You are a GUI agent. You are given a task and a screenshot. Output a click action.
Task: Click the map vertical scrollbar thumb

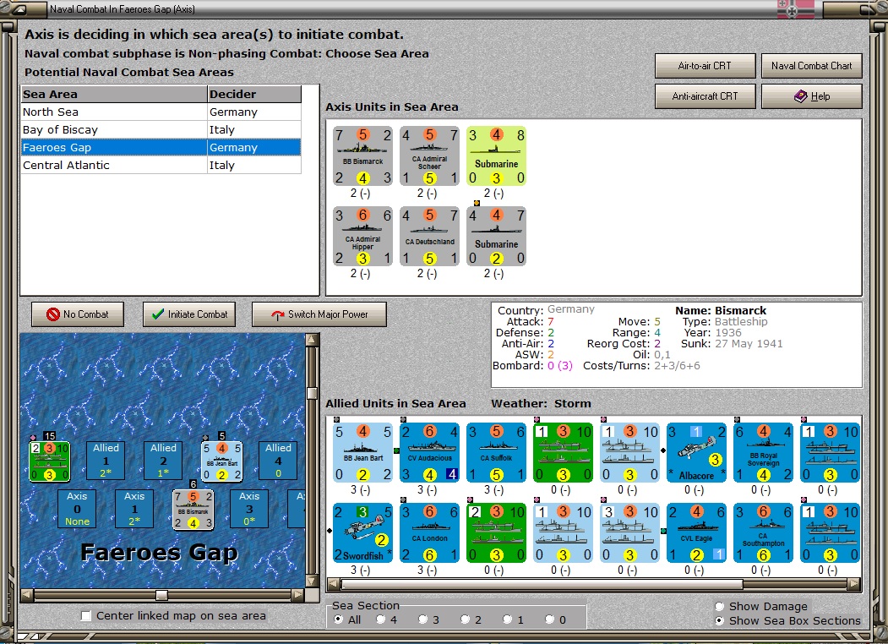pyautogui.click(x=312, y=392)
